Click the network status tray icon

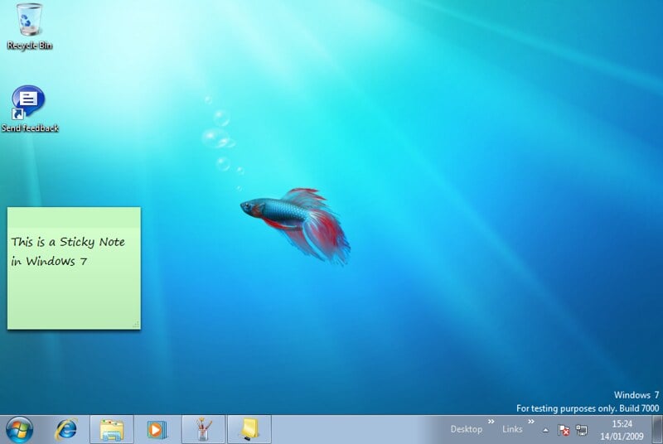[582, 430]
